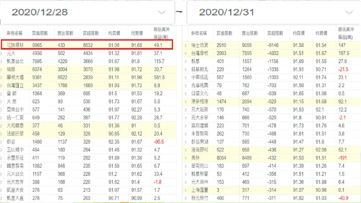Select broker 摩根大通 in left table
The height and width of the screenshot is (203, 361).
15,78
